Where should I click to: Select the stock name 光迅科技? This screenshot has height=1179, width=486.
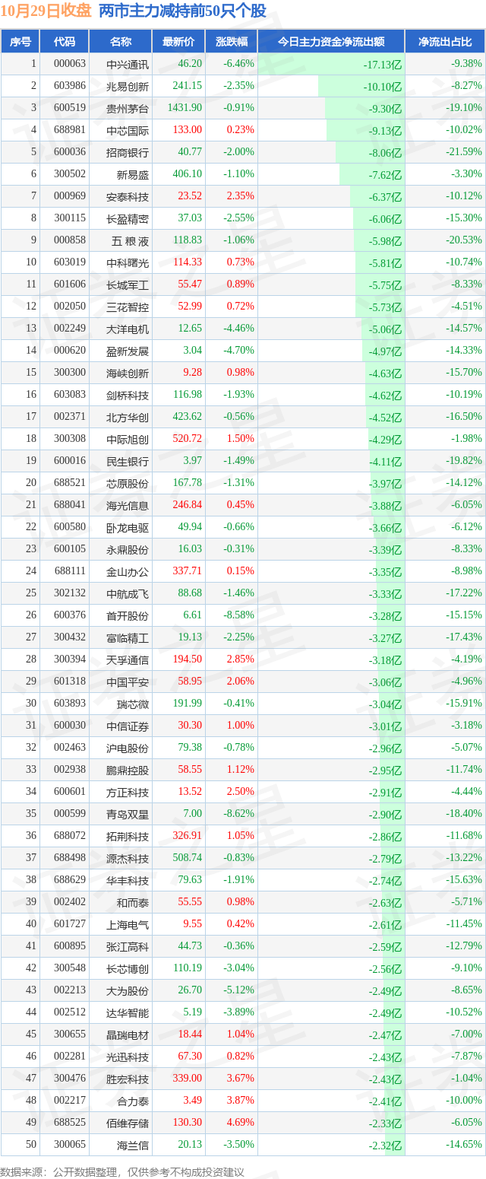128,1057
